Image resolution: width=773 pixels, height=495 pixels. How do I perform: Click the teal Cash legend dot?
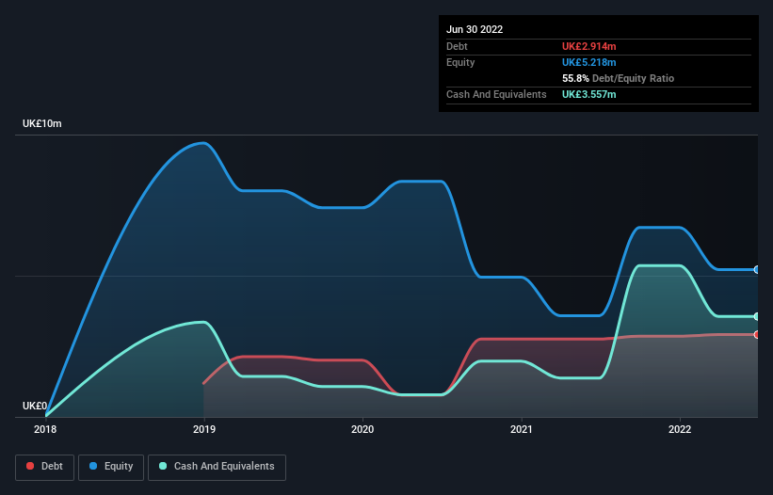163,466
